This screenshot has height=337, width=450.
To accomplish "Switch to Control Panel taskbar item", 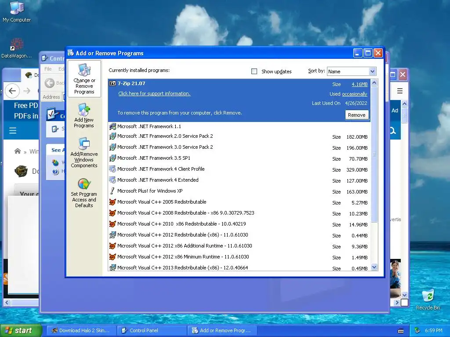I will click(152, 330).
